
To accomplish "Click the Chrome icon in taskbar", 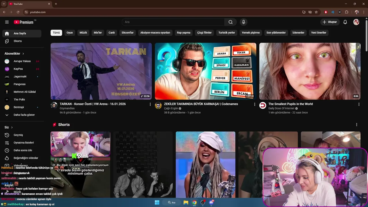I will click(x=194, y=202).
